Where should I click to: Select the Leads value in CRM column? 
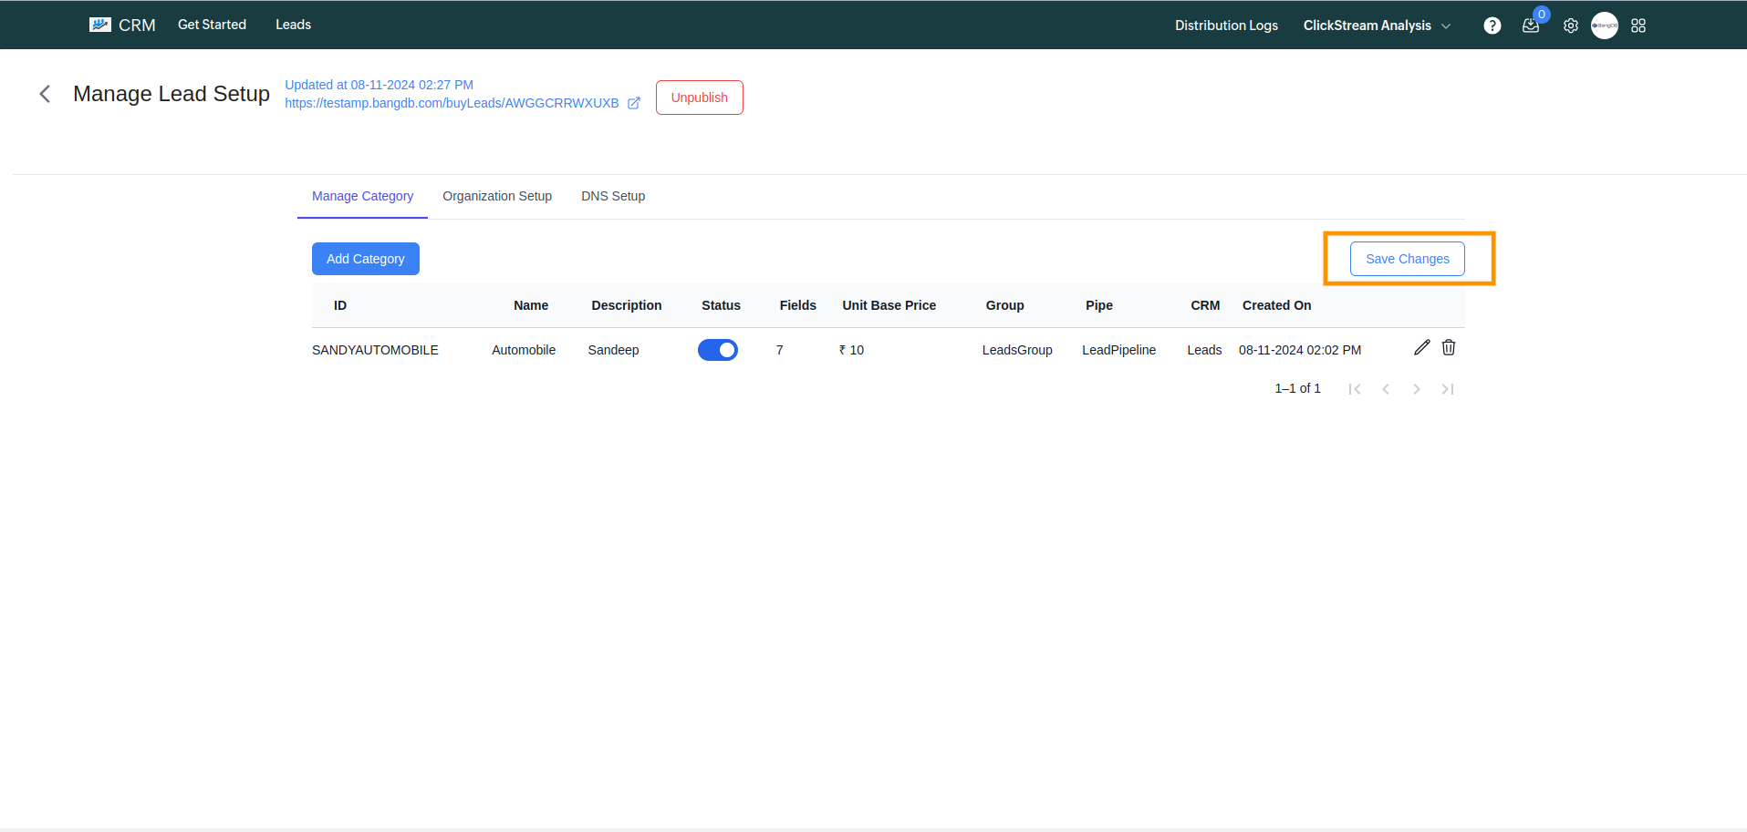[1204, 350]
